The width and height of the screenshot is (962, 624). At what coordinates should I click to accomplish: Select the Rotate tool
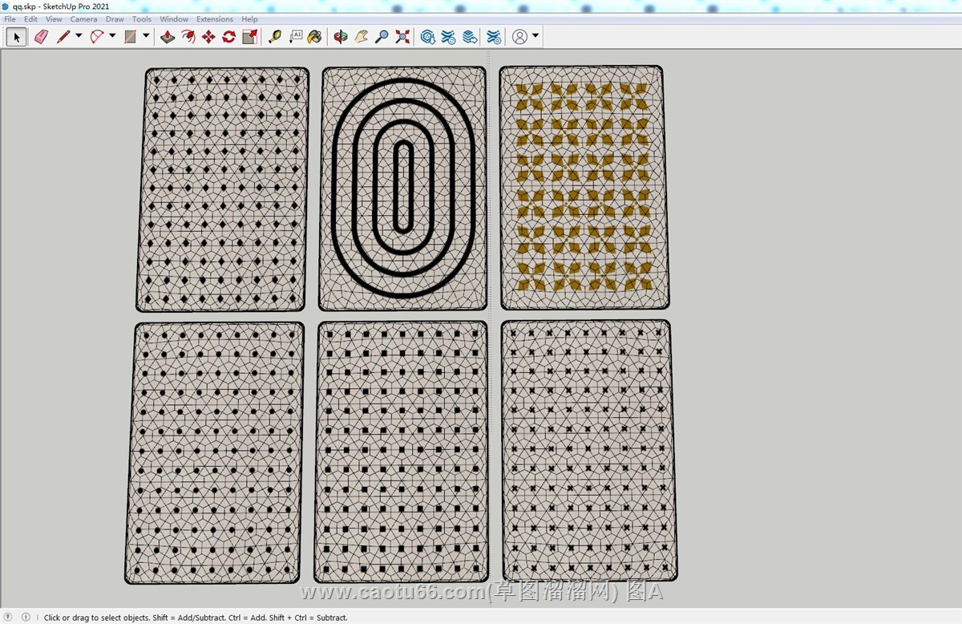(229, 37)
